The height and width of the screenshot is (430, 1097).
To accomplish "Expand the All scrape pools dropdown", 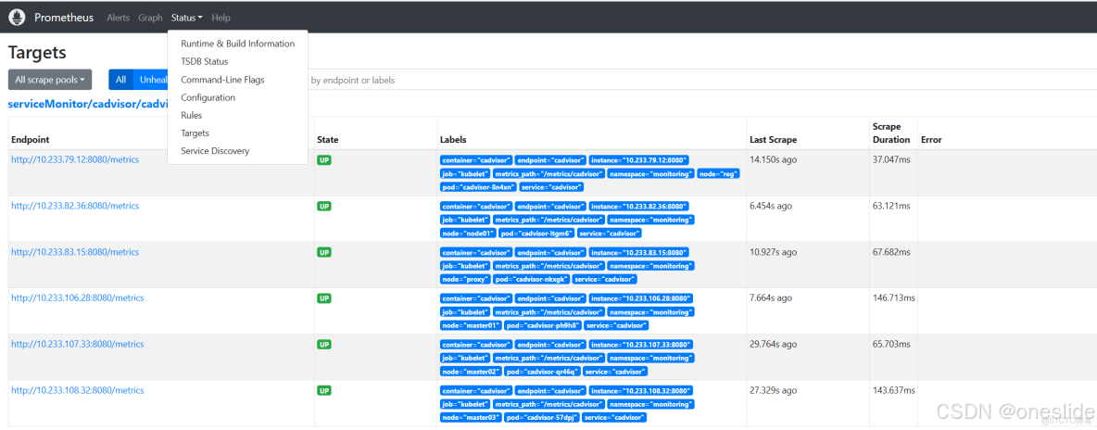I will point(50,80).
